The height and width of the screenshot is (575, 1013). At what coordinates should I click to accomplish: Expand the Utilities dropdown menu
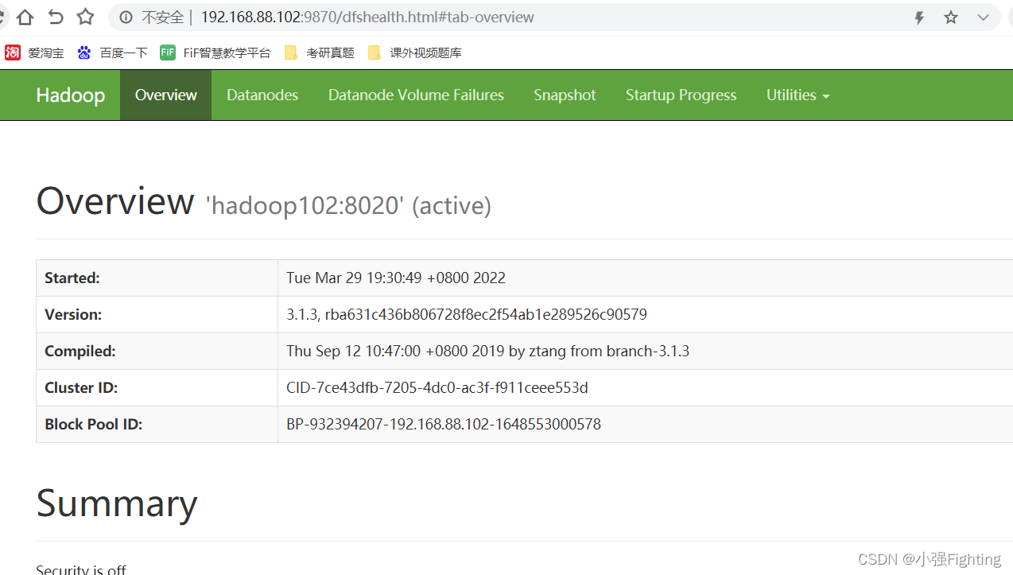click(x=798, y=95)
